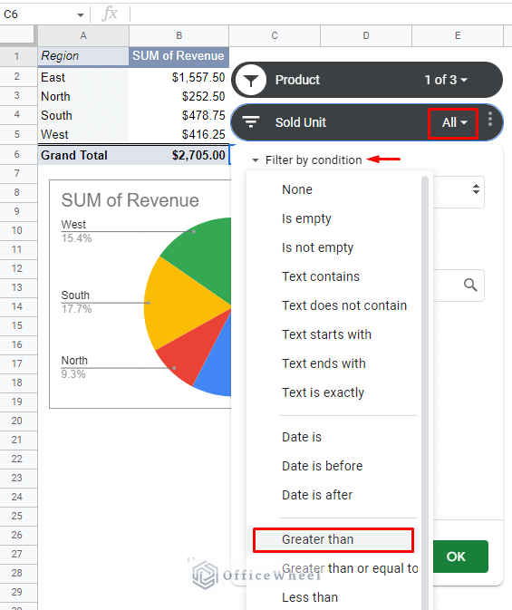The image size is (512, 610).
Task: Click the condition selector up-down arrows
Action: point(476,189)
